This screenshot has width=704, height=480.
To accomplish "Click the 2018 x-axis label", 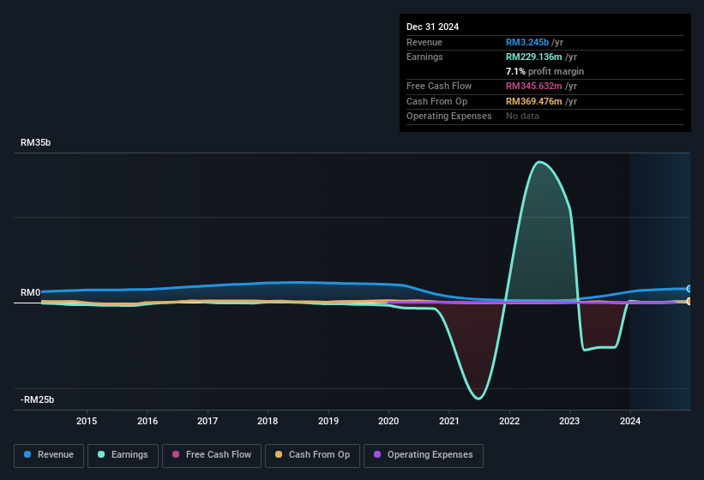I will tap(268, 421).
